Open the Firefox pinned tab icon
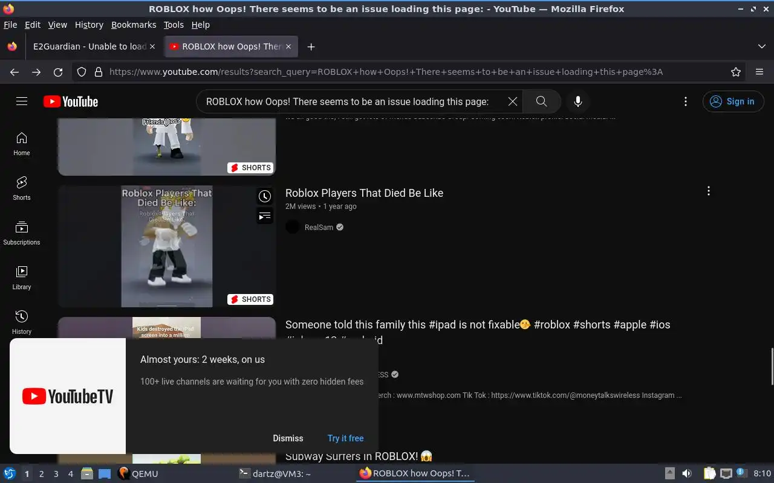Viewport: 774px width, 483px height. click(x=12, y=46)
